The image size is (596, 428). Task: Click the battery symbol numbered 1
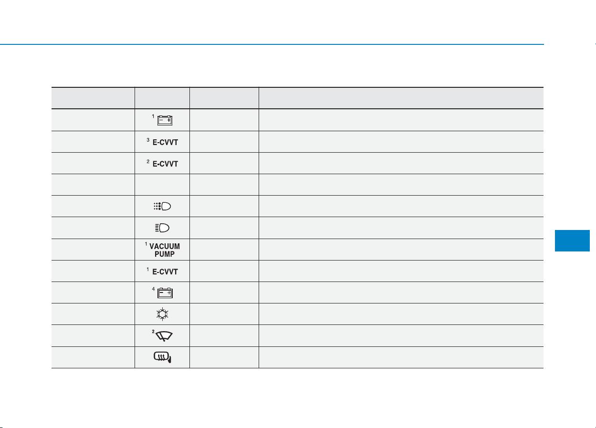163,120
